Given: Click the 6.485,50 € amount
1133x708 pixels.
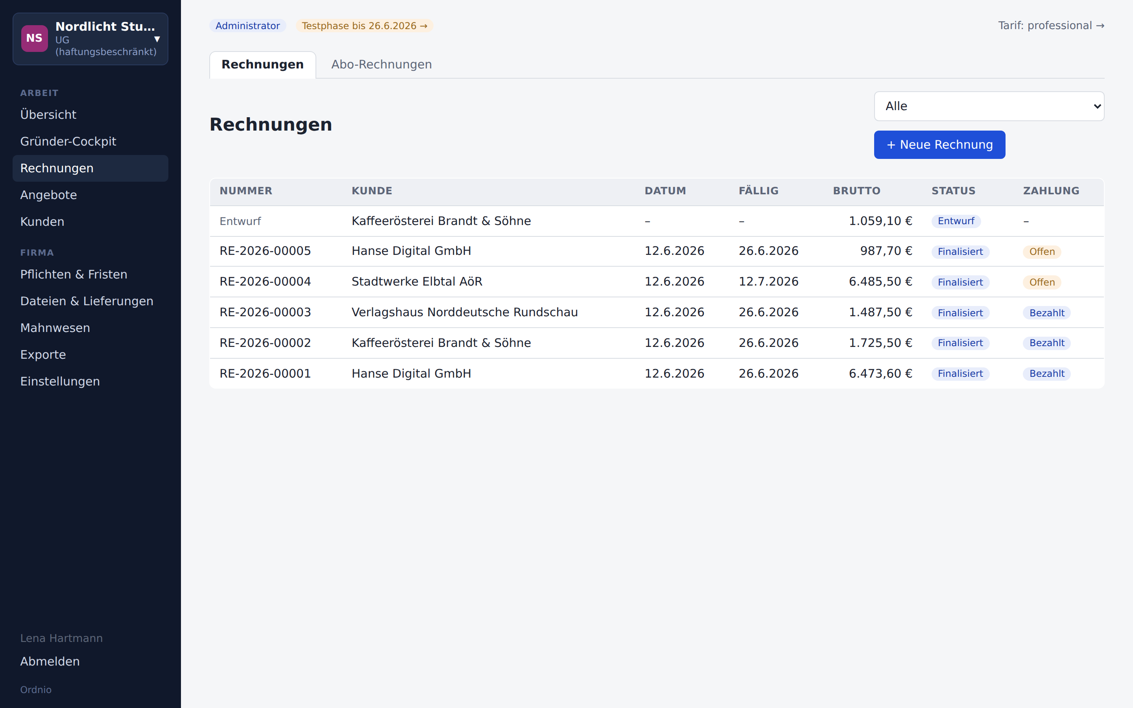Looking at the screenshot, I should click(880, 281).
